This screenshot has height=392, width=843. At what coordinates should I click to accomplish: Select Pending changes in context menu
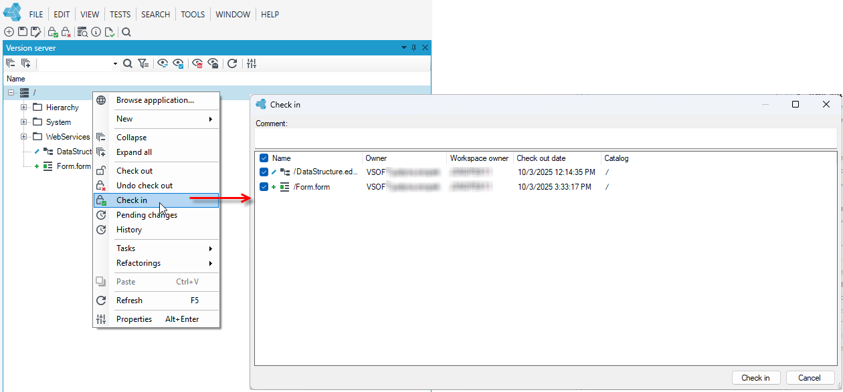(x=156, y=215)
